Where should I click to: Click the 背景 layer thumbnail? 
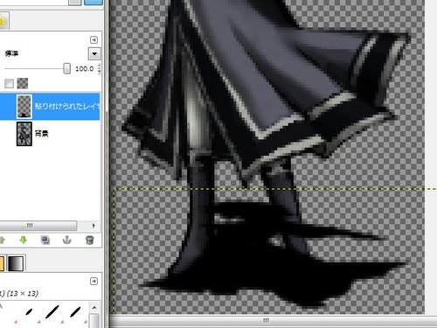pyautogui.click(x=24, y=134)
